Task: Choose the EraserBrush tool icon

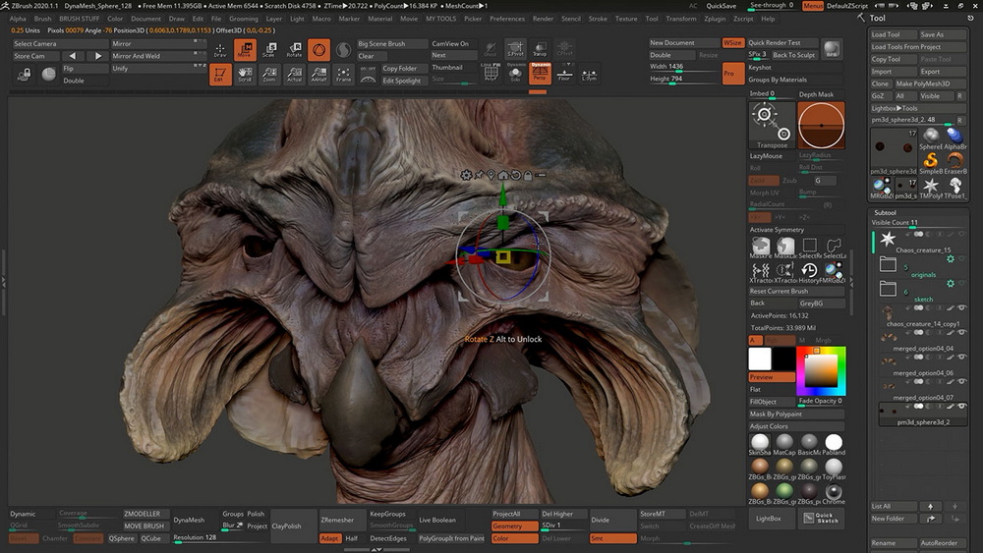Action: tap(955, 162)
